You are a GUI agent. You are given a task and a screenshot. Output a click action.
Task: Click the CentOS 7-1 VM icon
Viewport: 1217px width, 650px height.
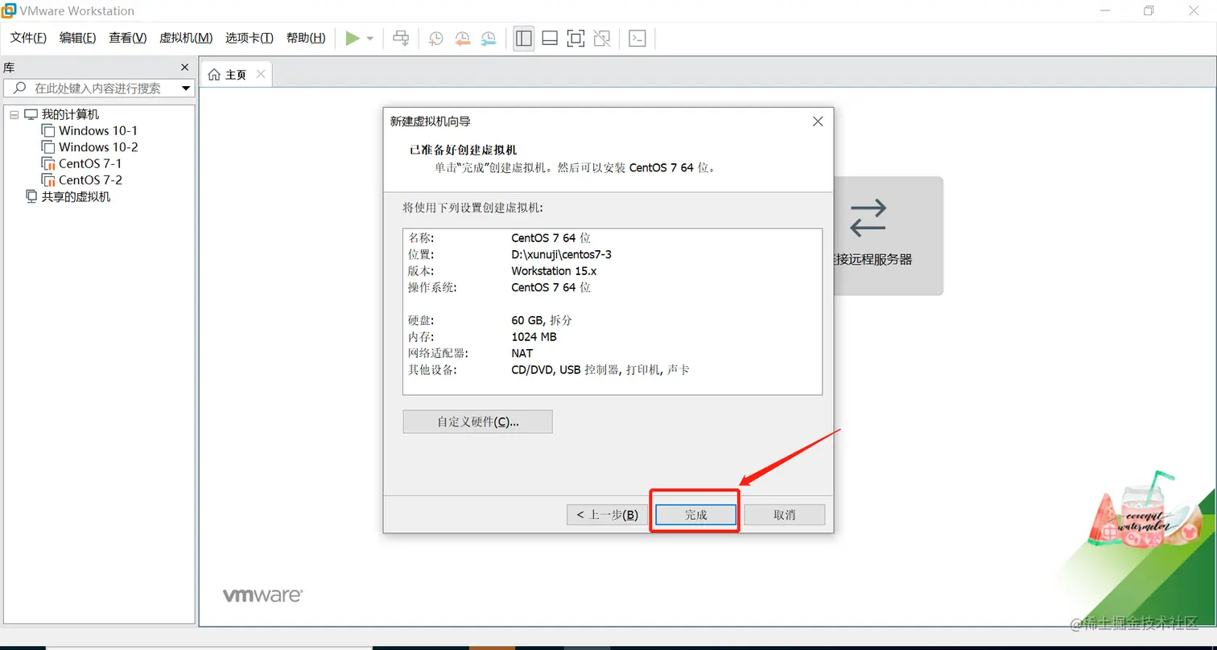tap(47, 164)
